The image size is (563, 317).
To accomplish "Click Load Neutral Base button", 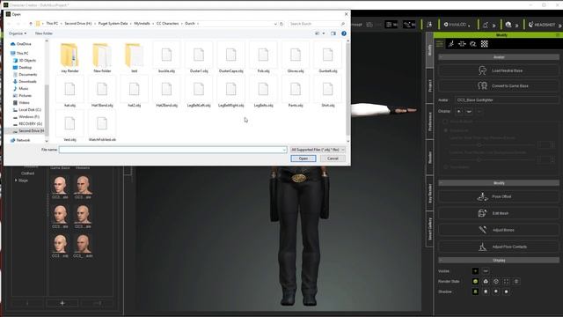I will pos(499,70).
